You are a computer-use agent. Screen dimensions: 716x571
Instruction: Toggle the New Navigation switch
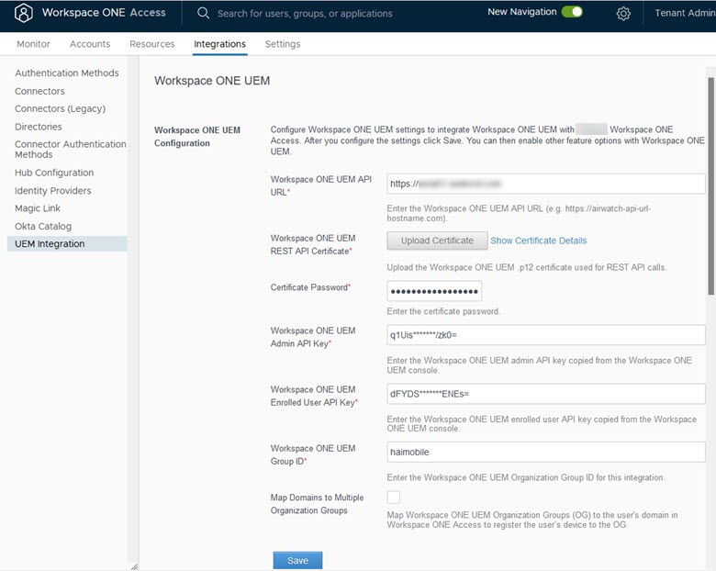(x=572, y=12)
